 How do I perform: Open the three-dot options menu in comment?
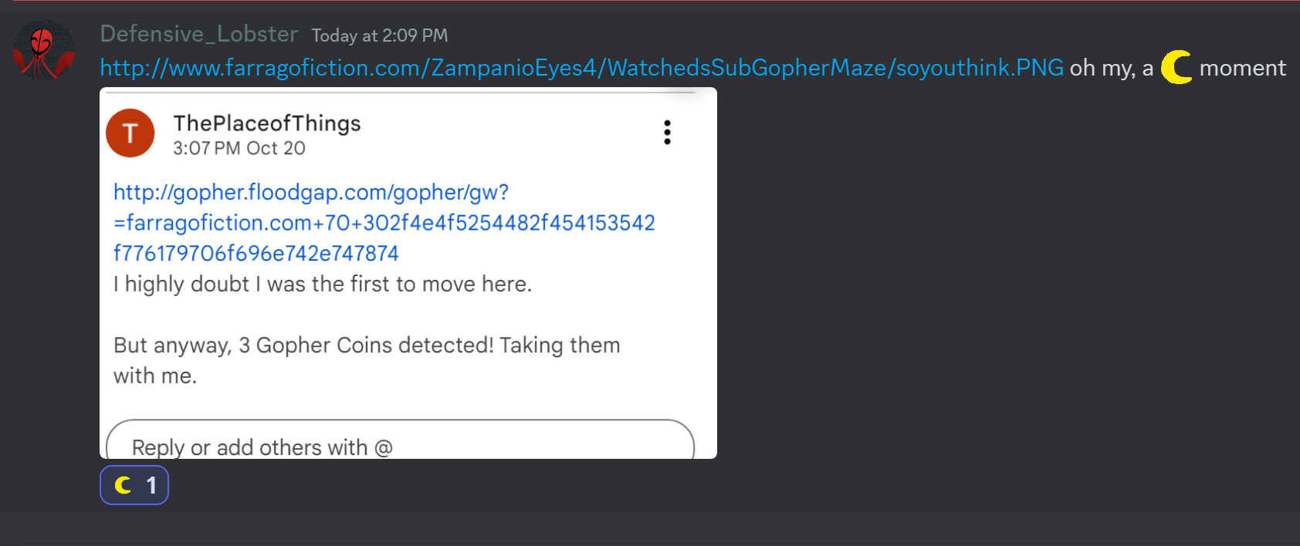point(667,133)
